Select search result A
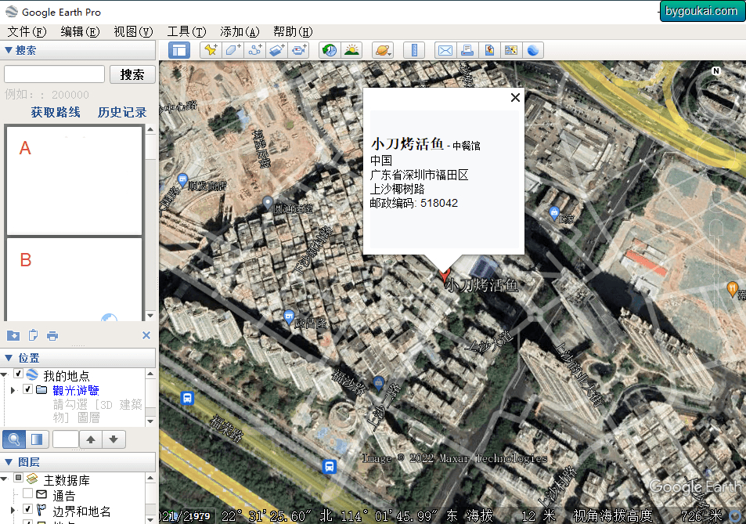This screenshot has width=746, height=524. click(74, 180)
